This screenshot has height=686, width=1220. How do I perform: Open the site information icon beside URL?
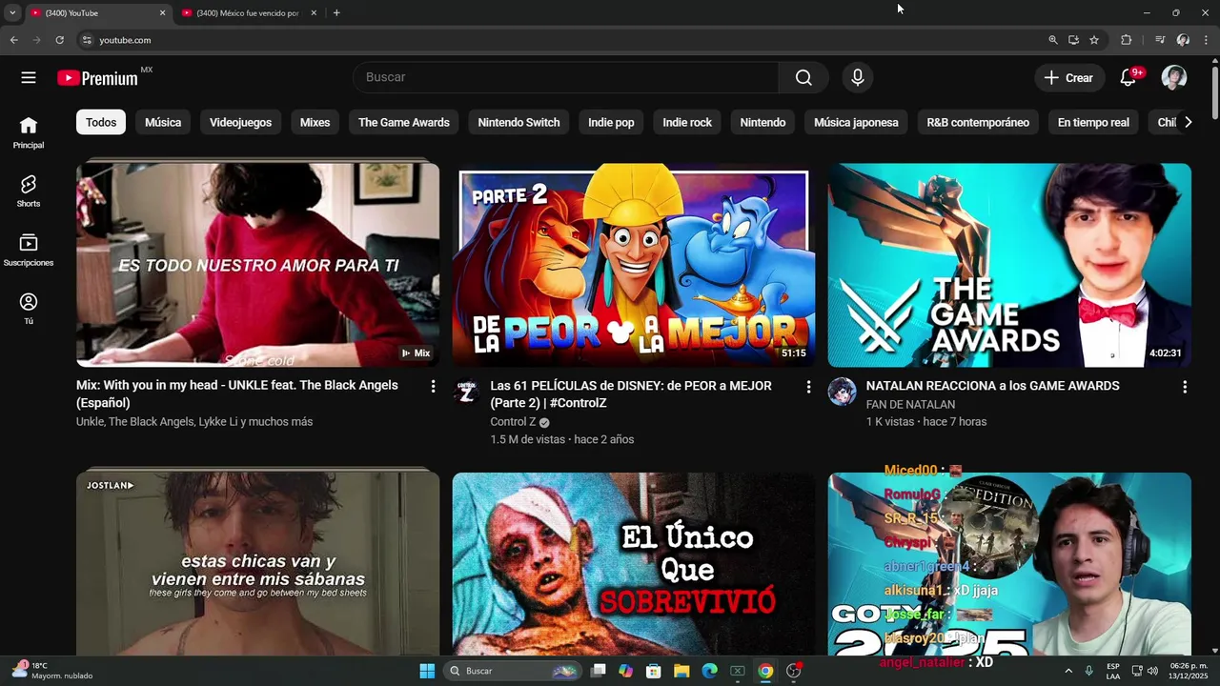tap(87, 40)
